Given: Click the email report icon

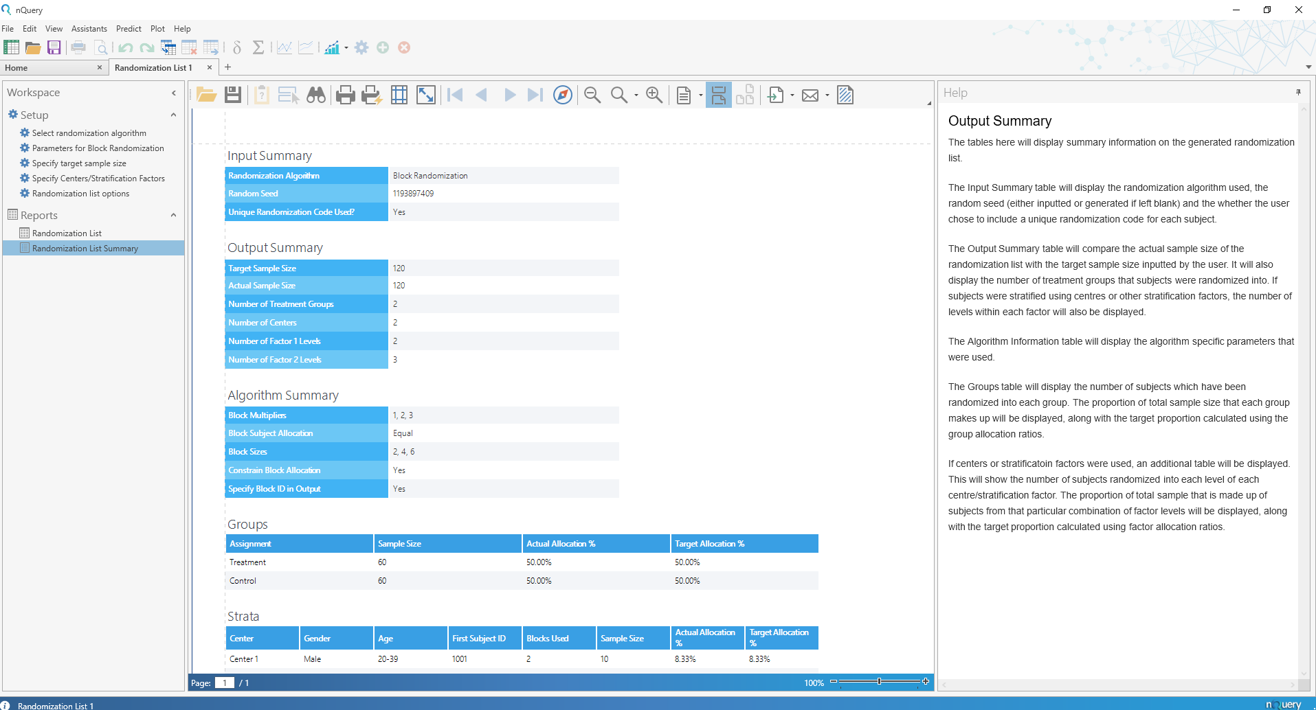Looking at the screenshot, I should click(812, 95).
